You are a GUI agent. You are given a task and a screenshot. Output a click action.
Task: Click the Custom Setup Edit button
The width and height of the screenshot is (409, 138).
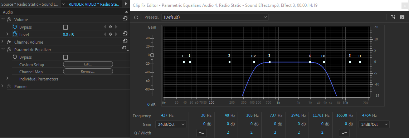coord(88,64)
